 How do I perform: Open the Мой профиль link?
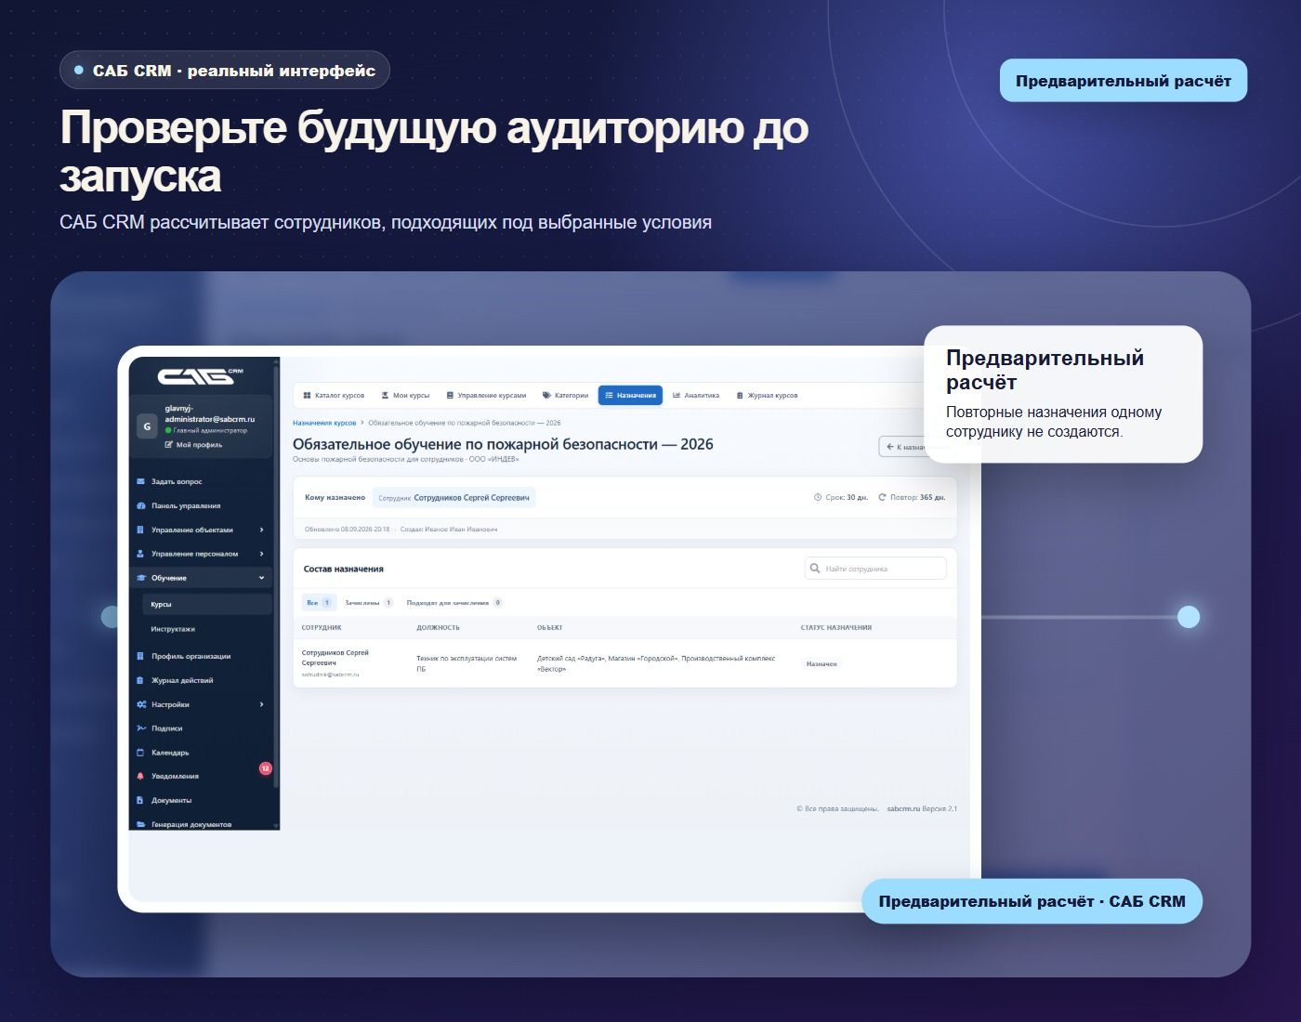click(193, 445)
